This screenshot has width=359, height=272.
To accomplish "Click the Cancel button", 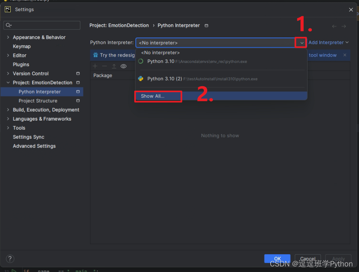I will pos(308,259).
